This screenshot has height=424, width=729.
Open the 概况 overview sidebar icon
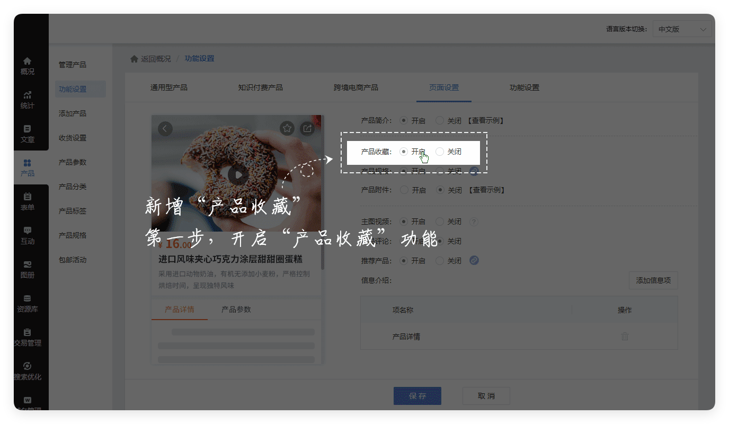click(28, 66)
